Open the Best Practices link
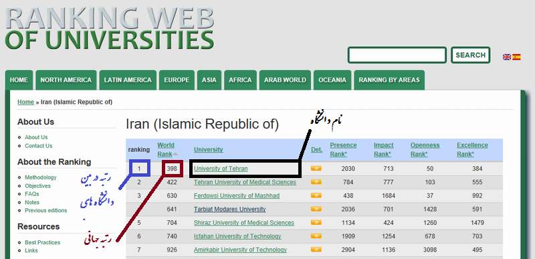Viewport: 535px width, 259px height. (x=42, y=242)
